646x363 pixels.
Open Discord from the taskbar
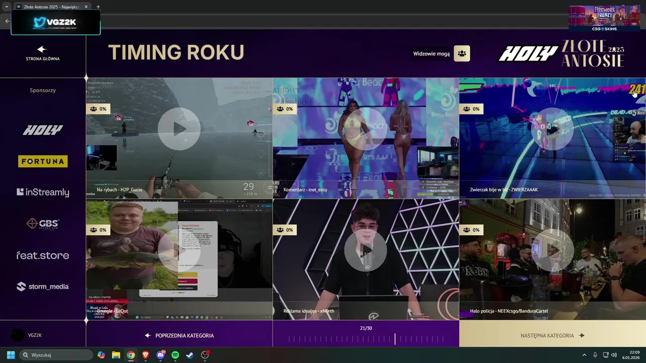point(160,355)
